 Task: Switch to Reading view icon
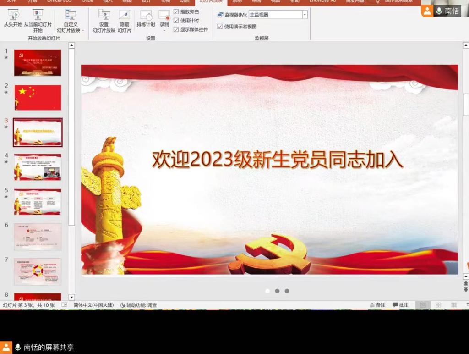(454, 305)
